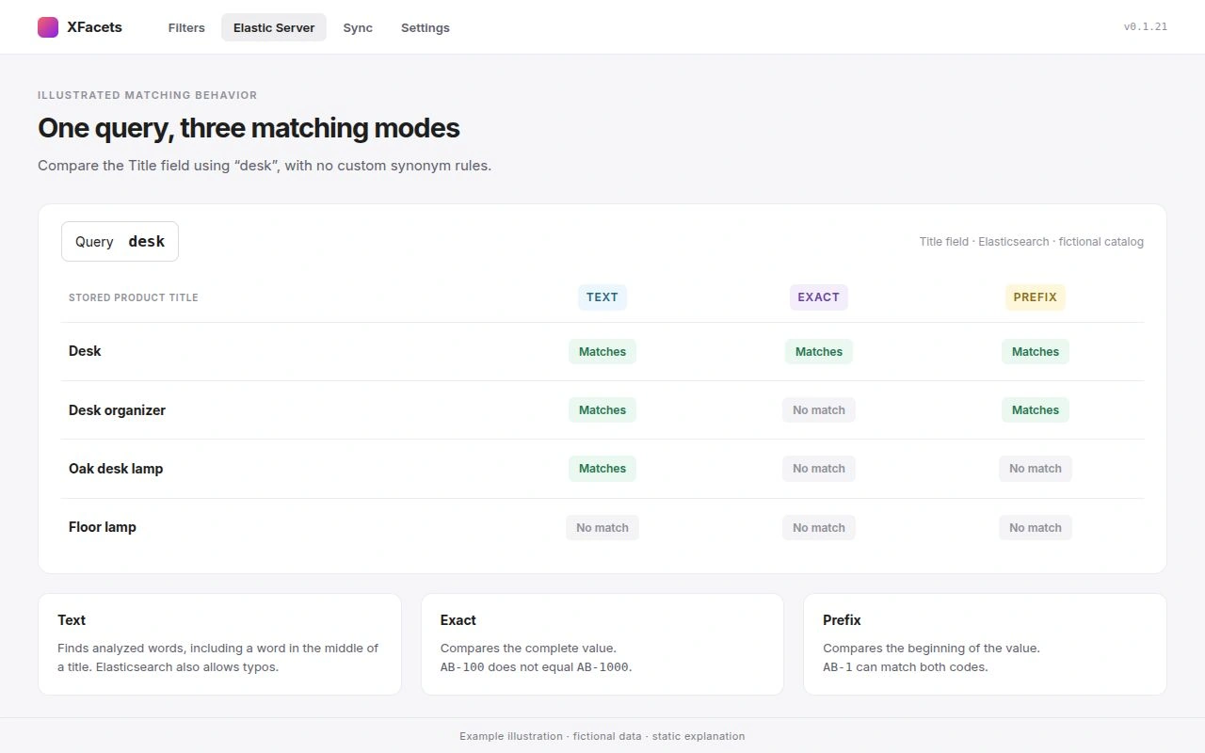Click the Floor lamp title

pyautogui.click(x=103, y=527)
